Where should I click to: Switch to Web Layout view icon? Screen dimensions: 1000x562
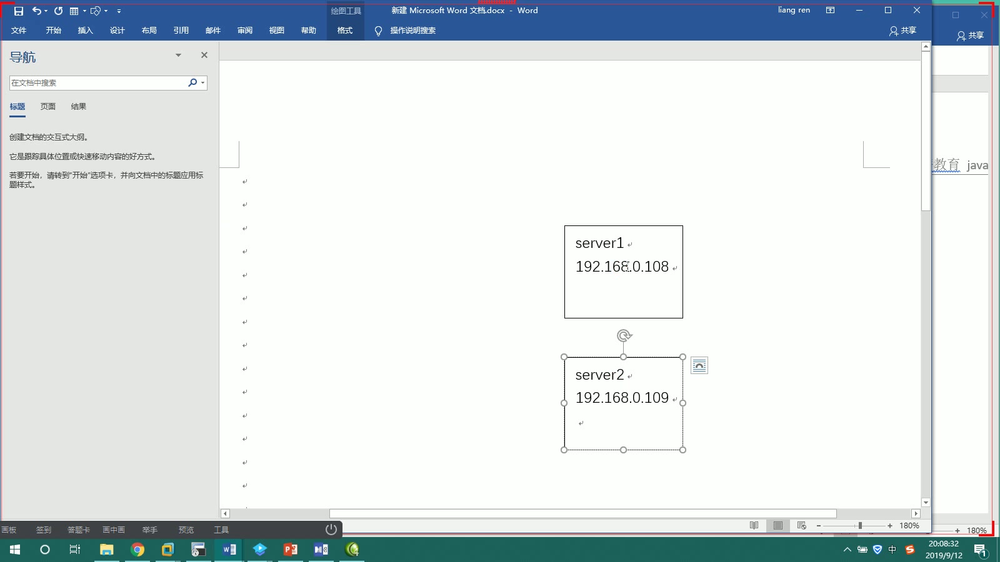(x=802, y=526)
